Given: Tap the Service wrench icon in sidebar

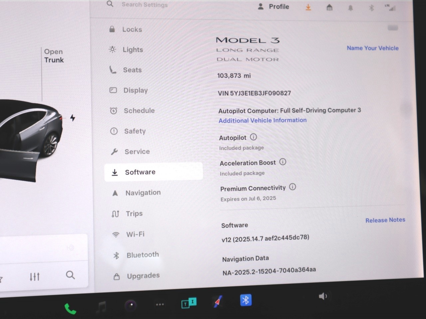Looking at the screenshot, I should click(x=114, y=152).
